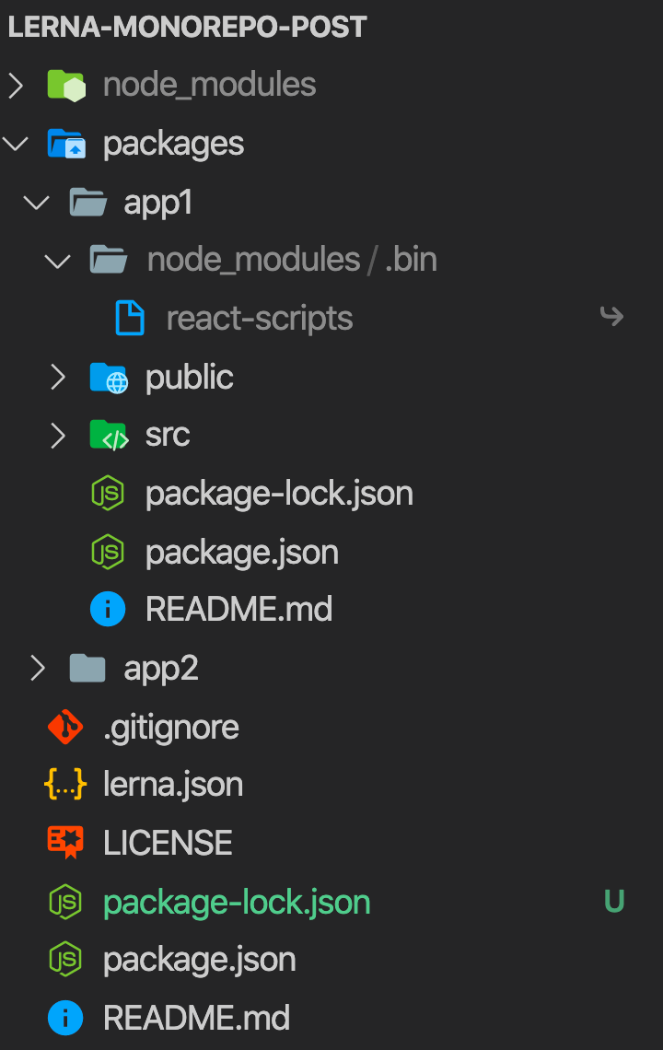The width and height of the screenshot is (663, 1050).
Task: Click the git icon beside .gitignore
Action: coord(65,728)
